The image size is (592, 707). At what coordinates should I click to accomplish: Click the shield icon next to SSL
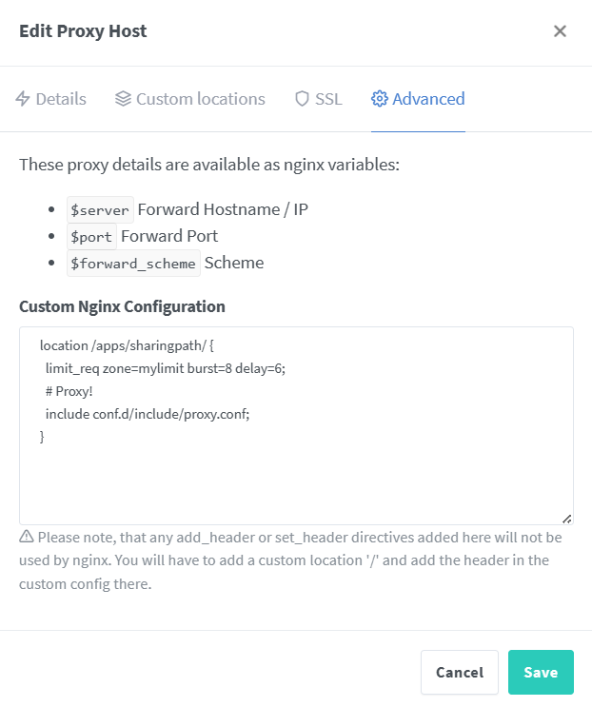coord(302,99)
